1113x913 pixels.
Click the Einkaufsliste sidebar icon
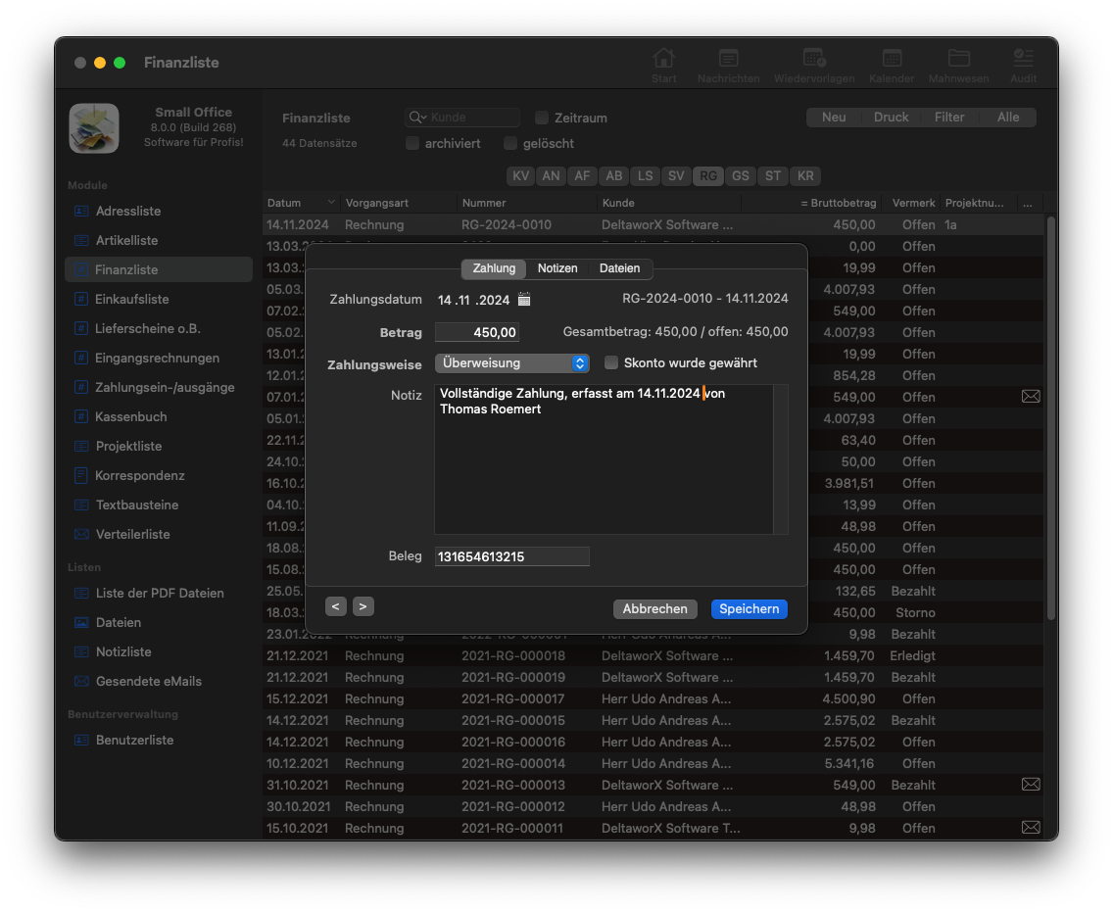(81, 299)
